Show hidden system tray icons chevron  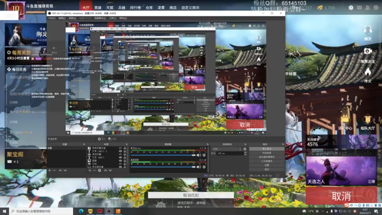323,211
